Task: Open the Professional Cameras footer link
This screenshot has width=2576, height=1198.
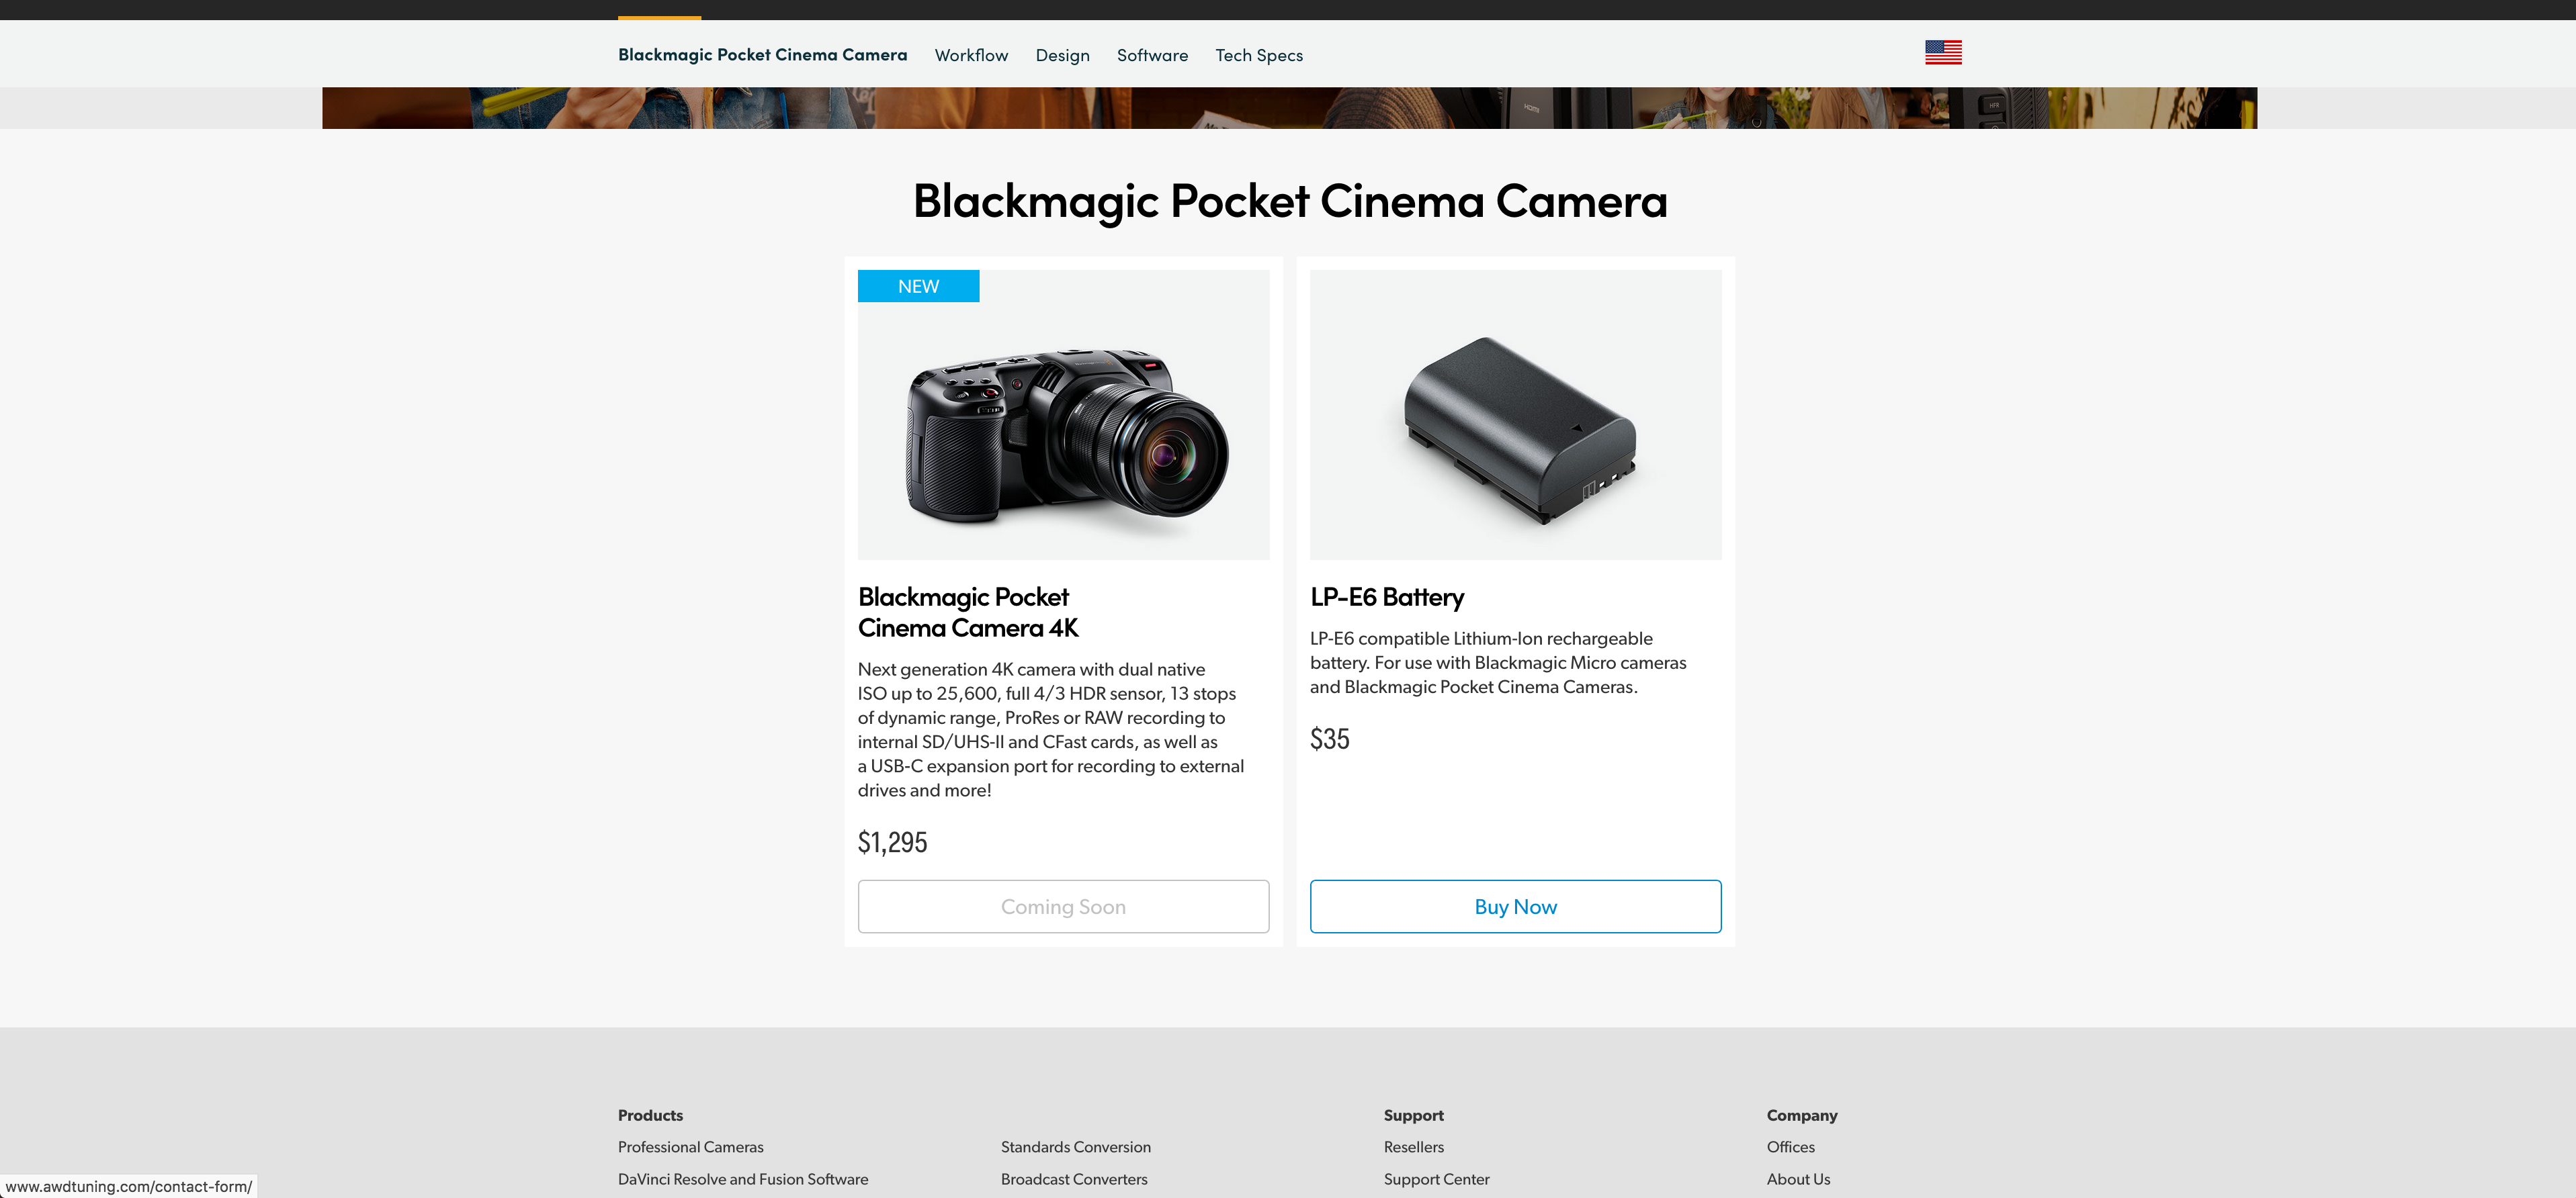Action: point(690,1147)
